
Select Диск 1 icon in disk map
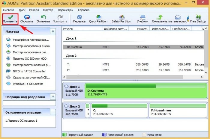click(x=66, y=87)
